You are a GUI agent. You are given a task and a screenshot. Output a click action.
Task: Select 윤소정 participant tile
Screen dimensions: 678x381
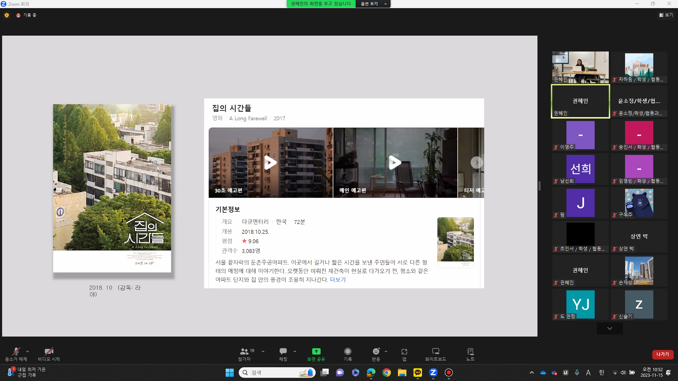coord(639,101)
